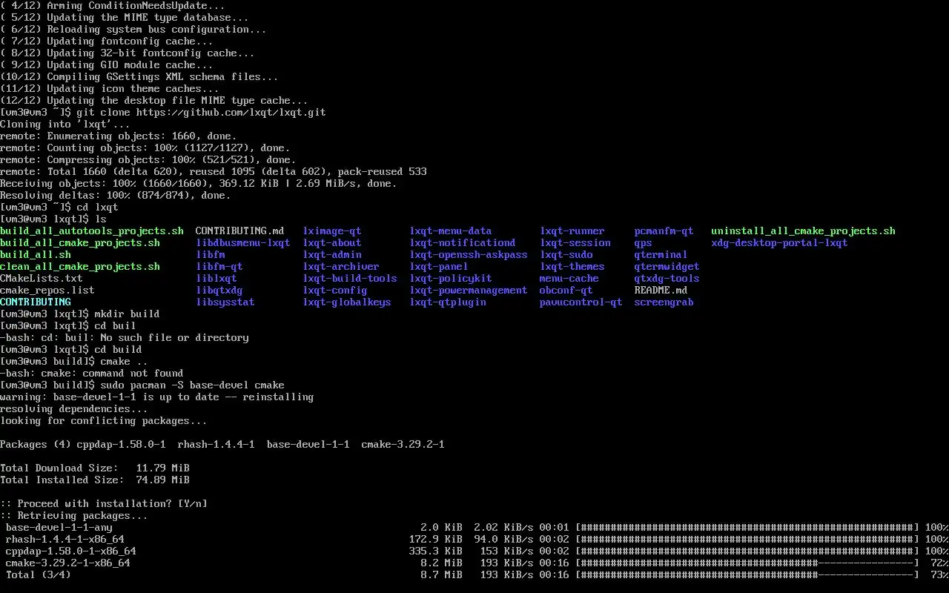Click the cmake_repos.list file name

pyautogui.click(x=47, y=291)
